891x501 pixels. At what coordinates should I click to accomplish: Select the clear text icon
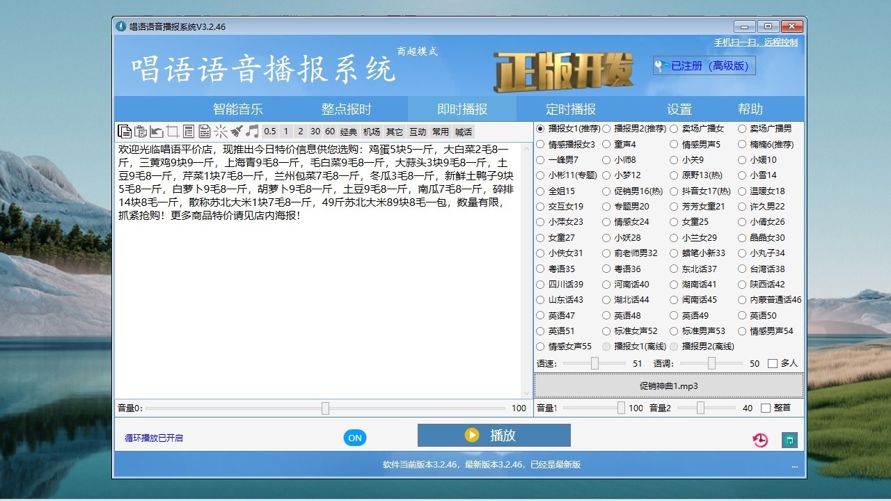[172, 131]
